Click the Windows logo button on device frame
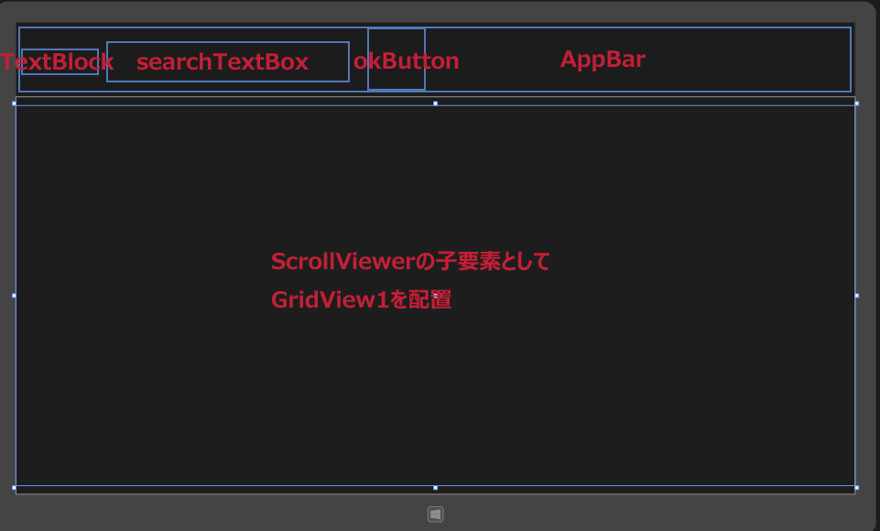Viewport: 880px width, 531px height. tap(436, 515)
